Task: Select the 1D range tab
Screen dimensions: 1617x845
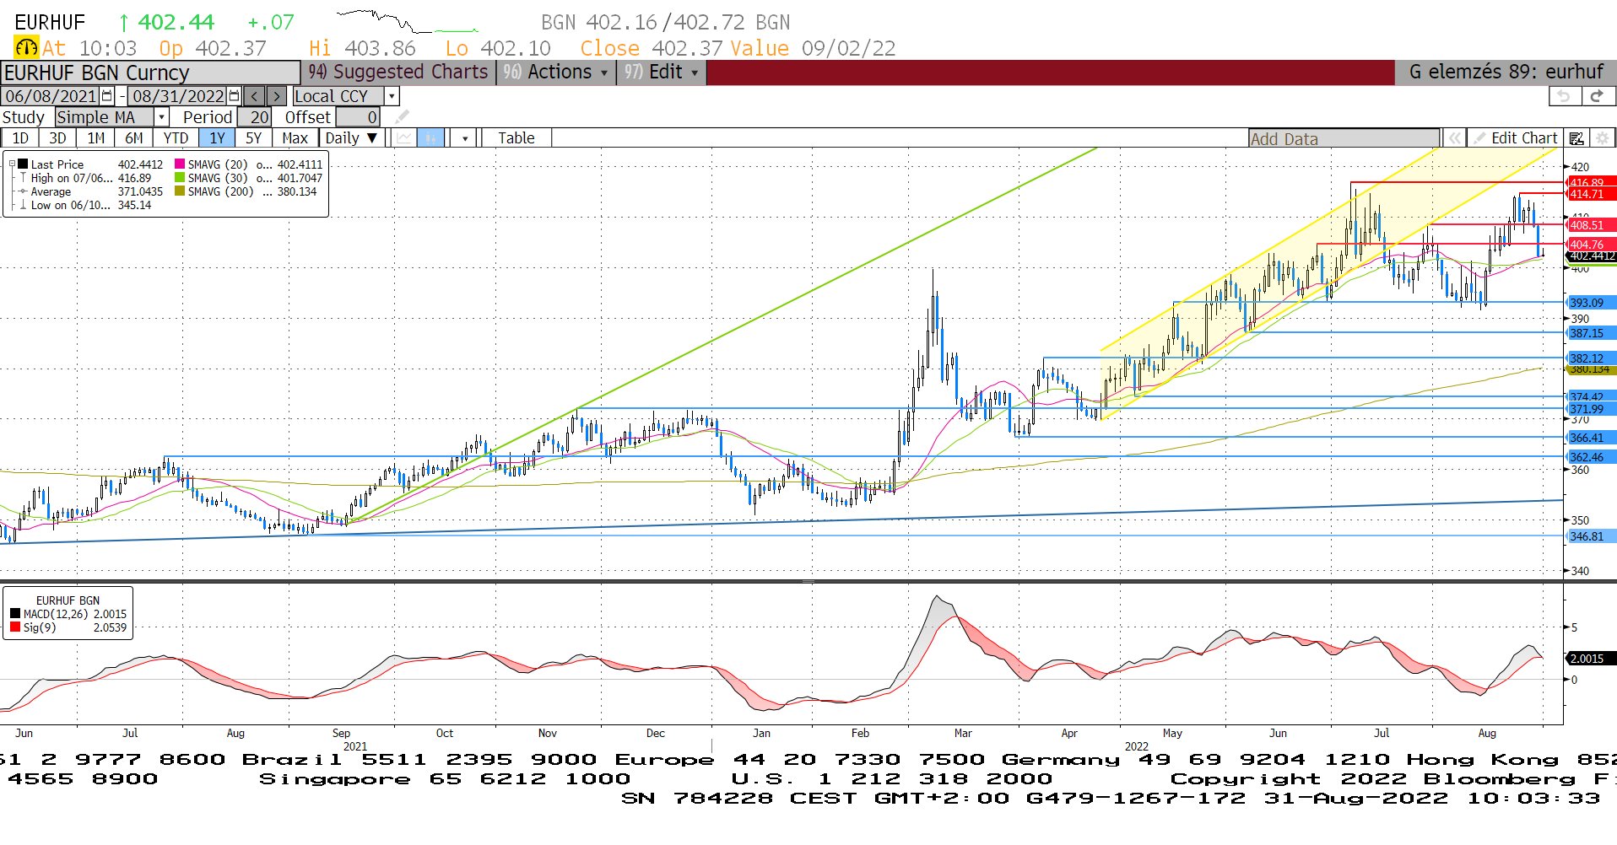Action: (21, 138)
